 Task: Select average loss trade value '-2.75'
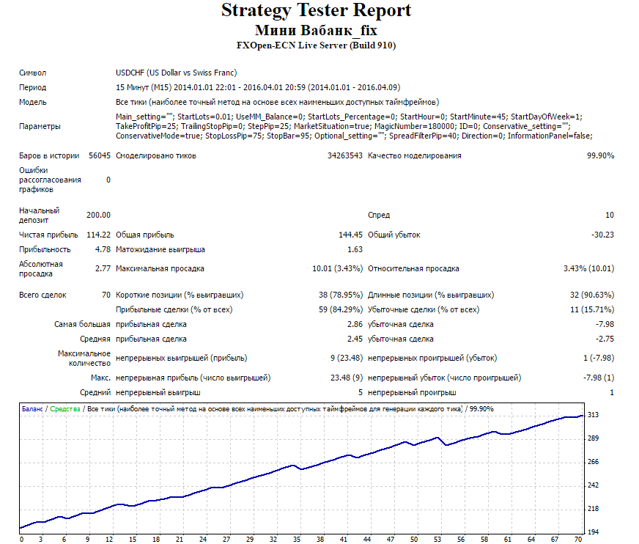(605, 339)
